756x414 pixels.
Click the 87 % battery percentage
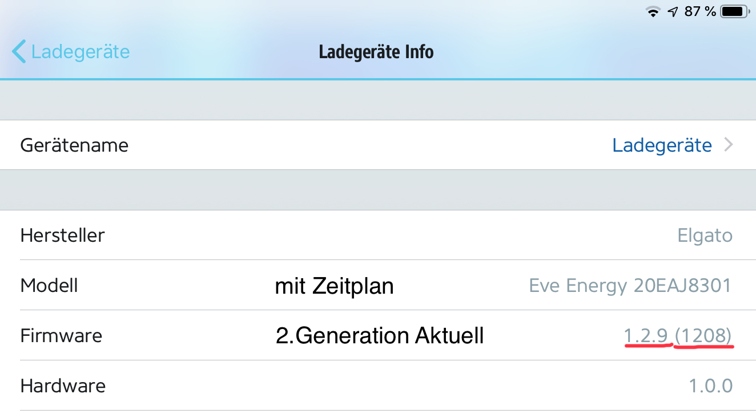(x=699, y=11)
